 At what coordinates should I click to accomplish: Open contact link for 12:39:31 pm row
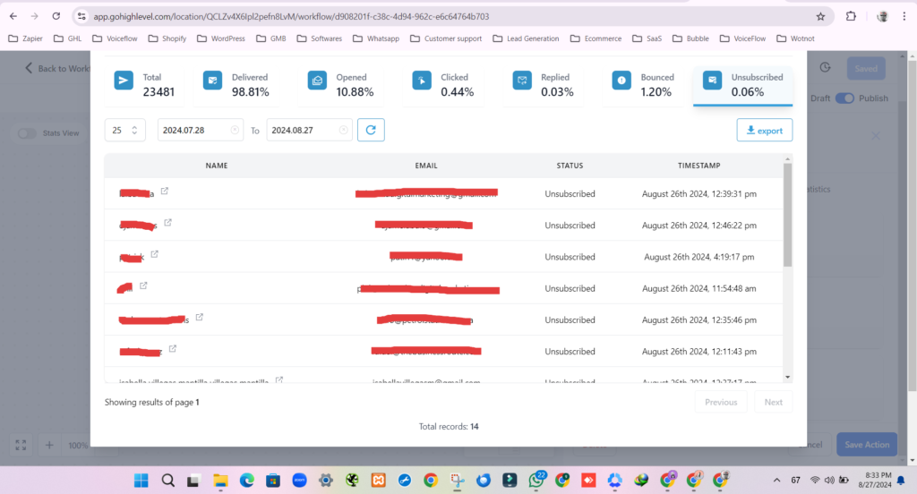click(165, 191)
